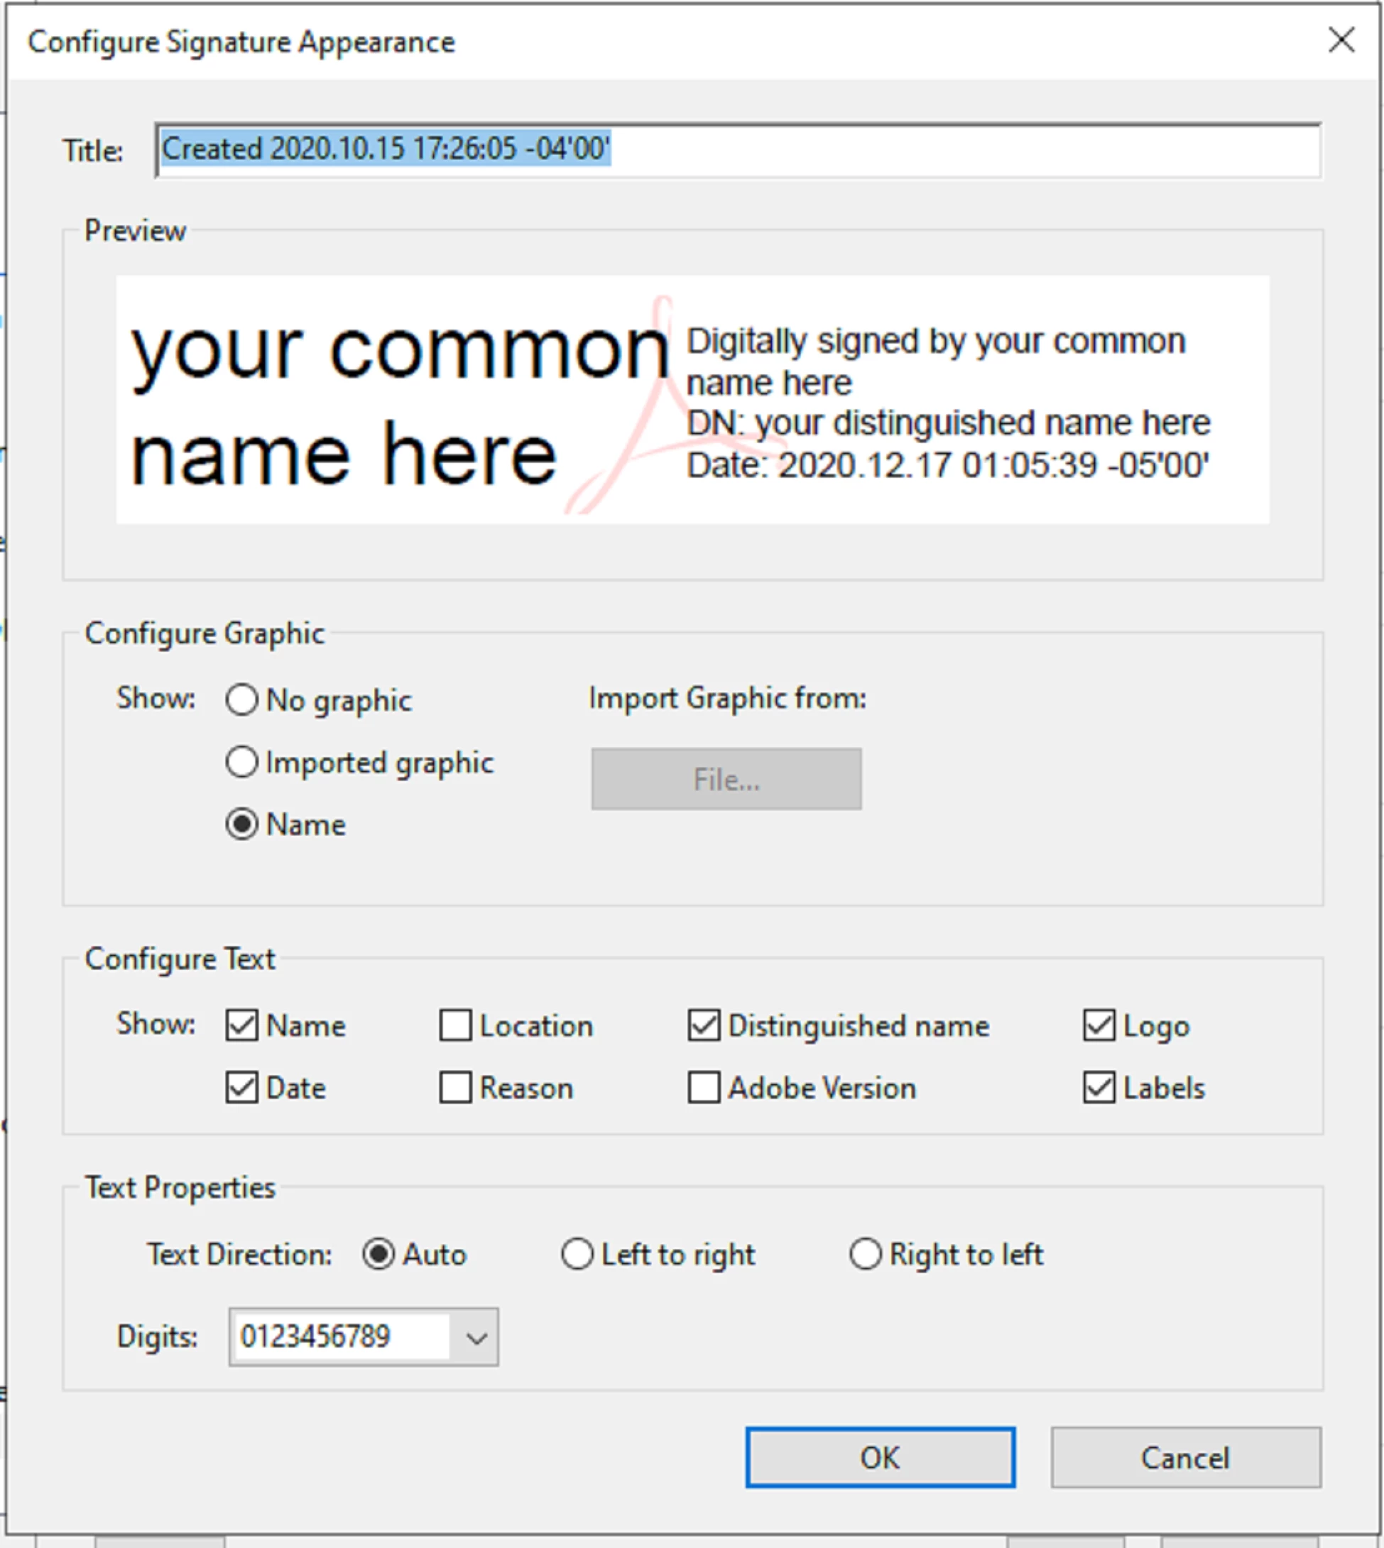Check the Adobe Version box
Image resolution: width=1384 pixels, height=1548 pixels.
(x=704, y=1087)
